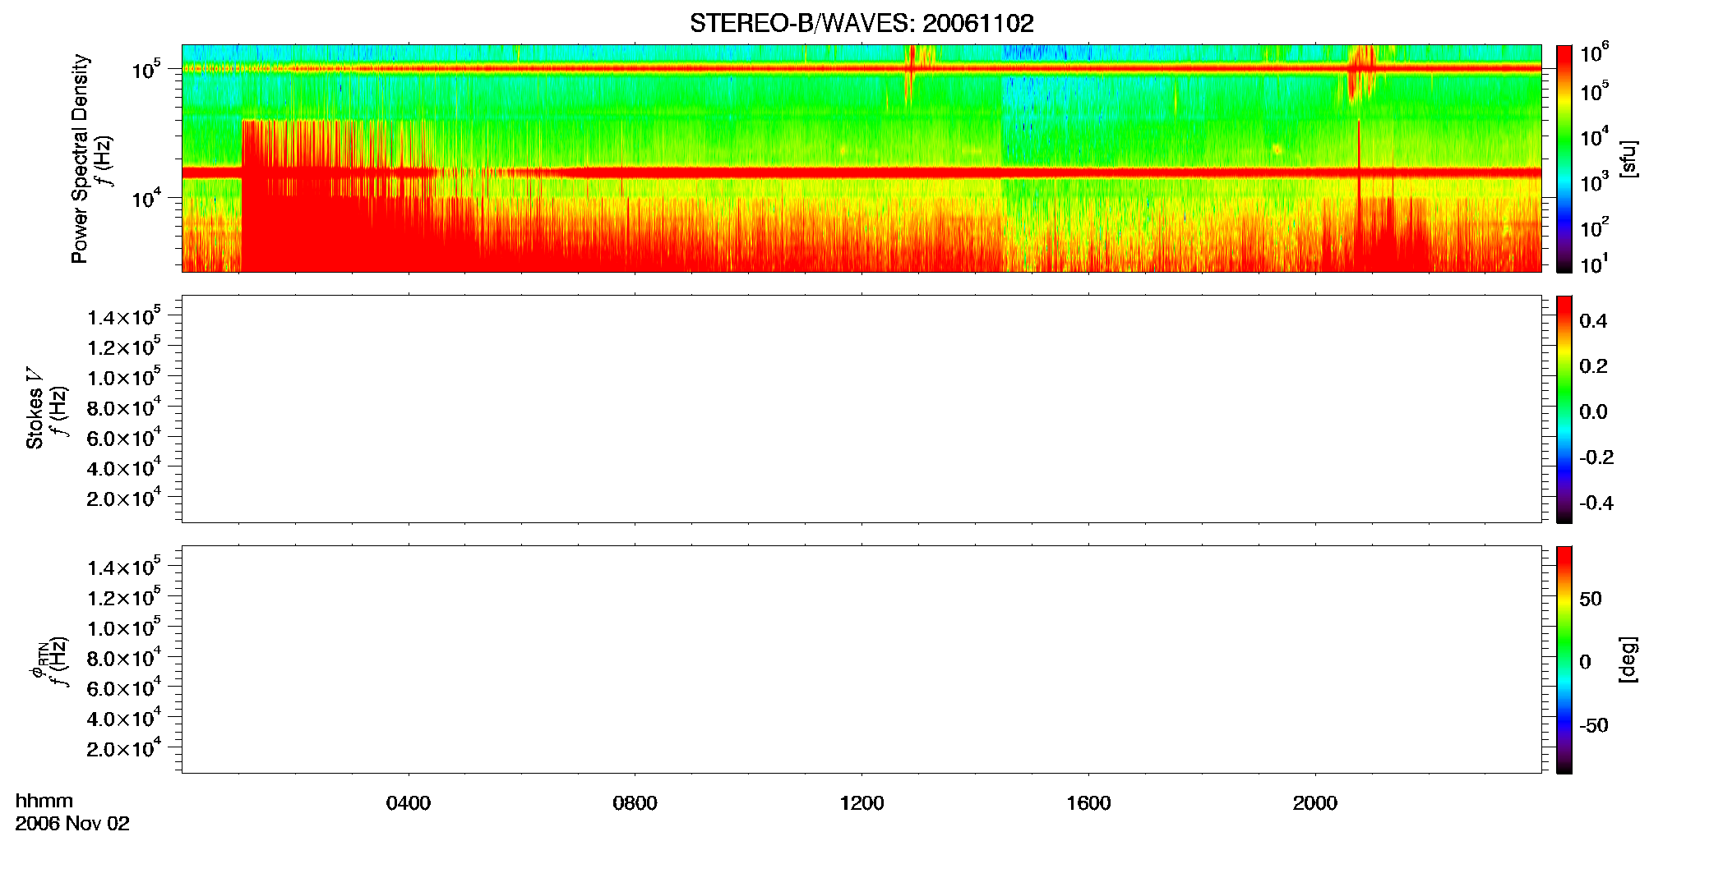Viewport: 1723px width, 887px height.
Task: Select the 0800 time axis label
Action: [635, 803]
